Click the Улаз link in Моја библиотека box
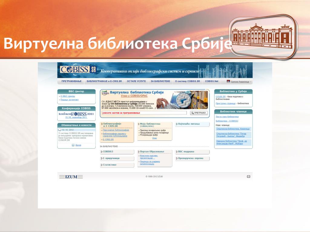The width and height of the screenshot is (310, 232). pyautogui.click(x=154, y=138)
